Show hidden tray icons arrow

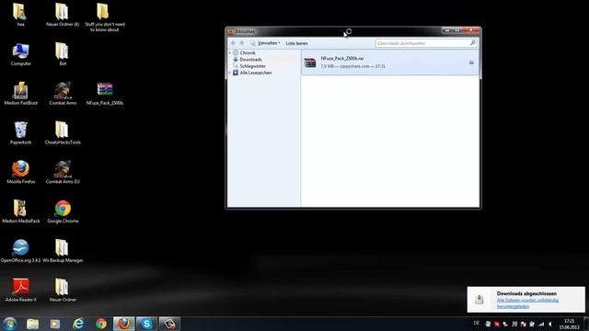(x=550, y=324)
